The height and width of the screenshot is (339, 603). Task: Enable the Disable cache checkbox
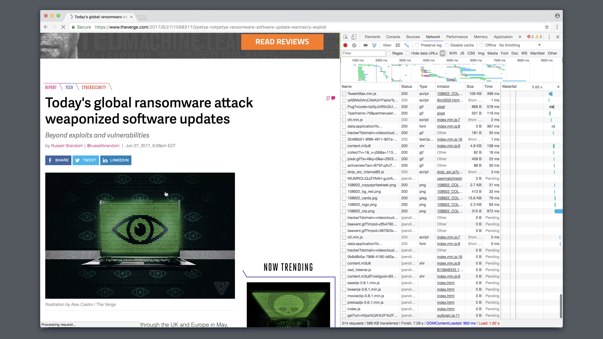(447, 45)
